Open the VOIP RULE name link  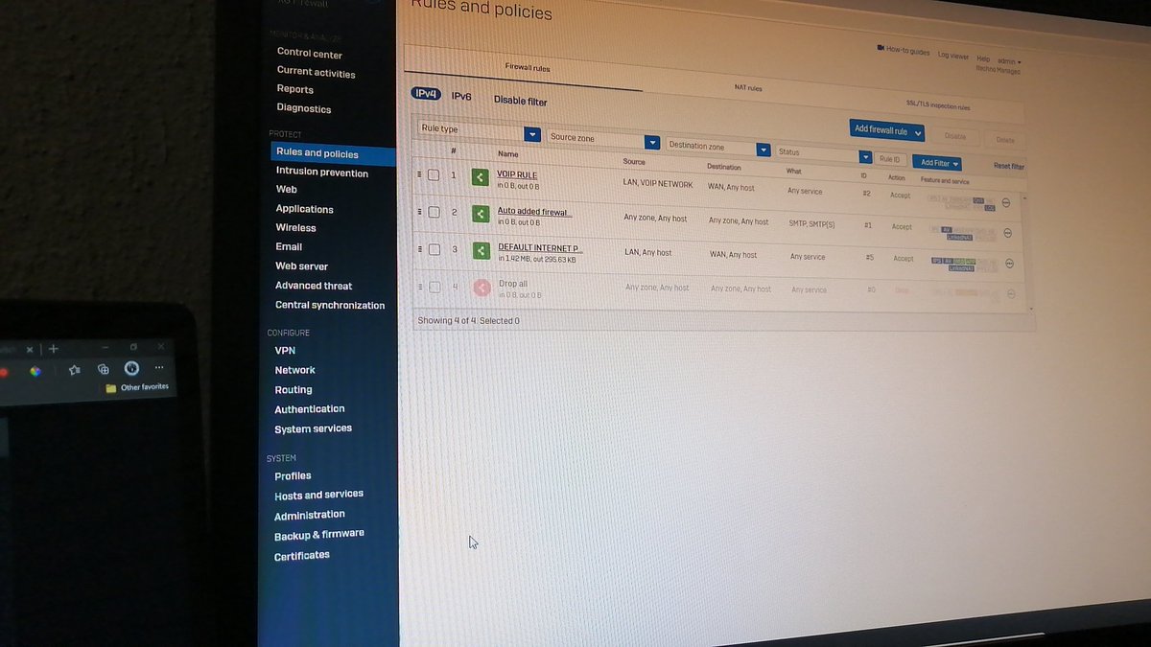coord(517,175)
